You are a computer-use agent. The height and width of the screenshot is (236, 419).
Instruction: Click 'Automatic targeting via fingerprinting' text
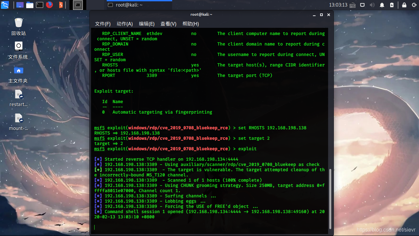point(162,112)
